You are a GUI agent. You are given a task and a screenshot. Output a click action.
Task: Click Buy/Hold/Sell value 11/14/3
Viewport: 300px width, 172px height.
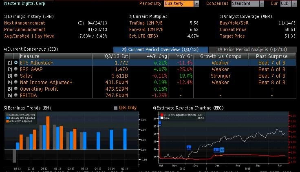coord(287,23)
